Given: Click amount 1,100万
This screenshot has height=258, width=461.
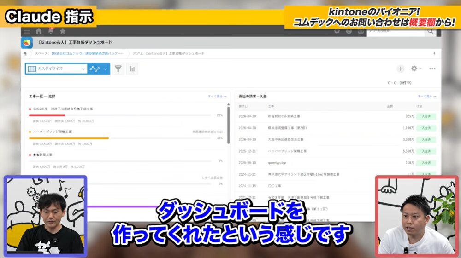Looking at the screenshot, I should (408, 128).
